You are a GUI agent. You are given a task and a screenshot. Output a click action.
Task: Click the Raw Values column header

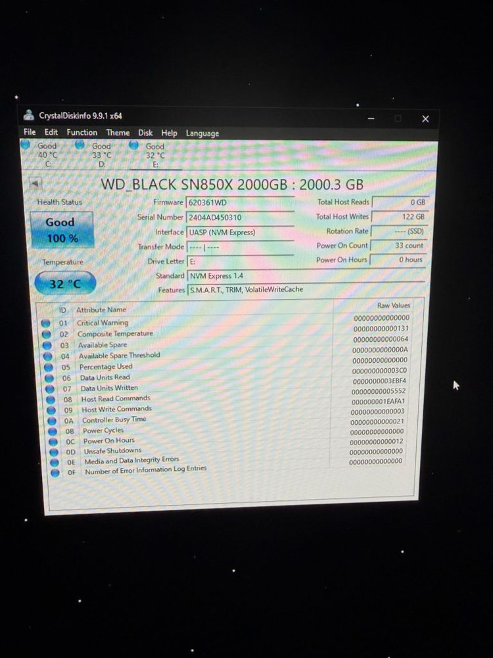[394, 306]
